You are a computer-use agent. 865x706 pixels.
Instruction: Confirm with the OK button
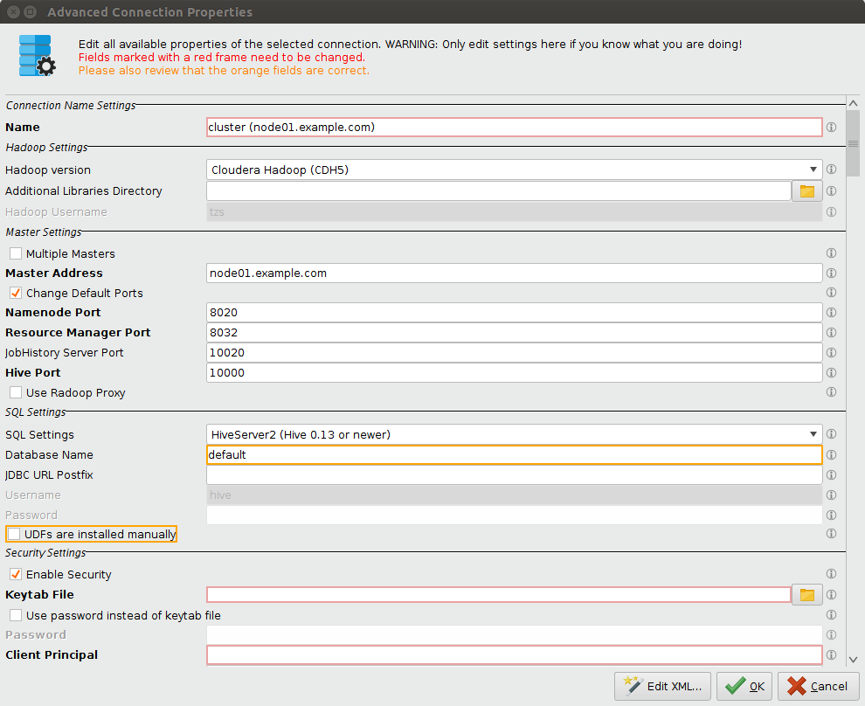pos(744,686)
